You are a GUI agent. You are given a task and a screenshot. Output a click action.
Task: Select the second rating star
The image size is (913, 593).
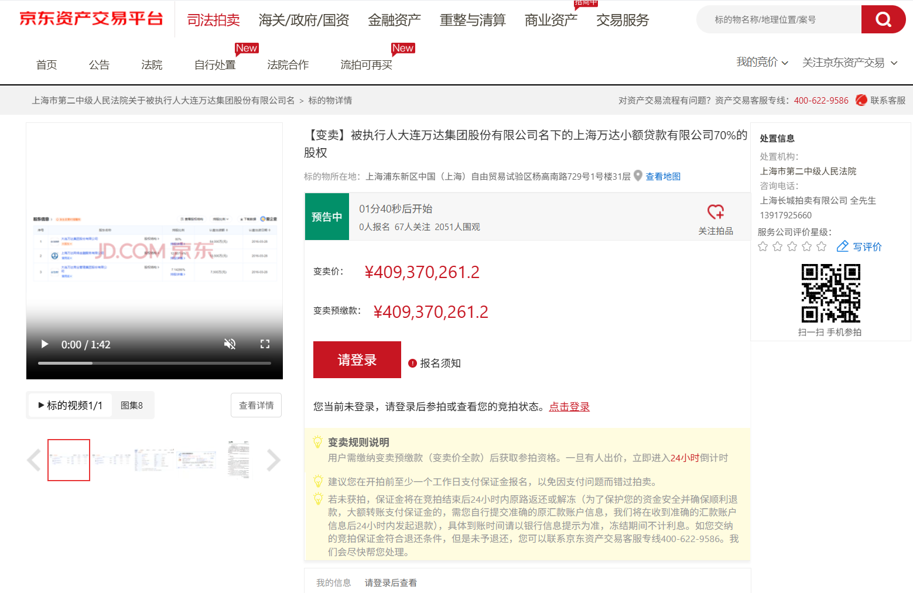coord(777,246)
